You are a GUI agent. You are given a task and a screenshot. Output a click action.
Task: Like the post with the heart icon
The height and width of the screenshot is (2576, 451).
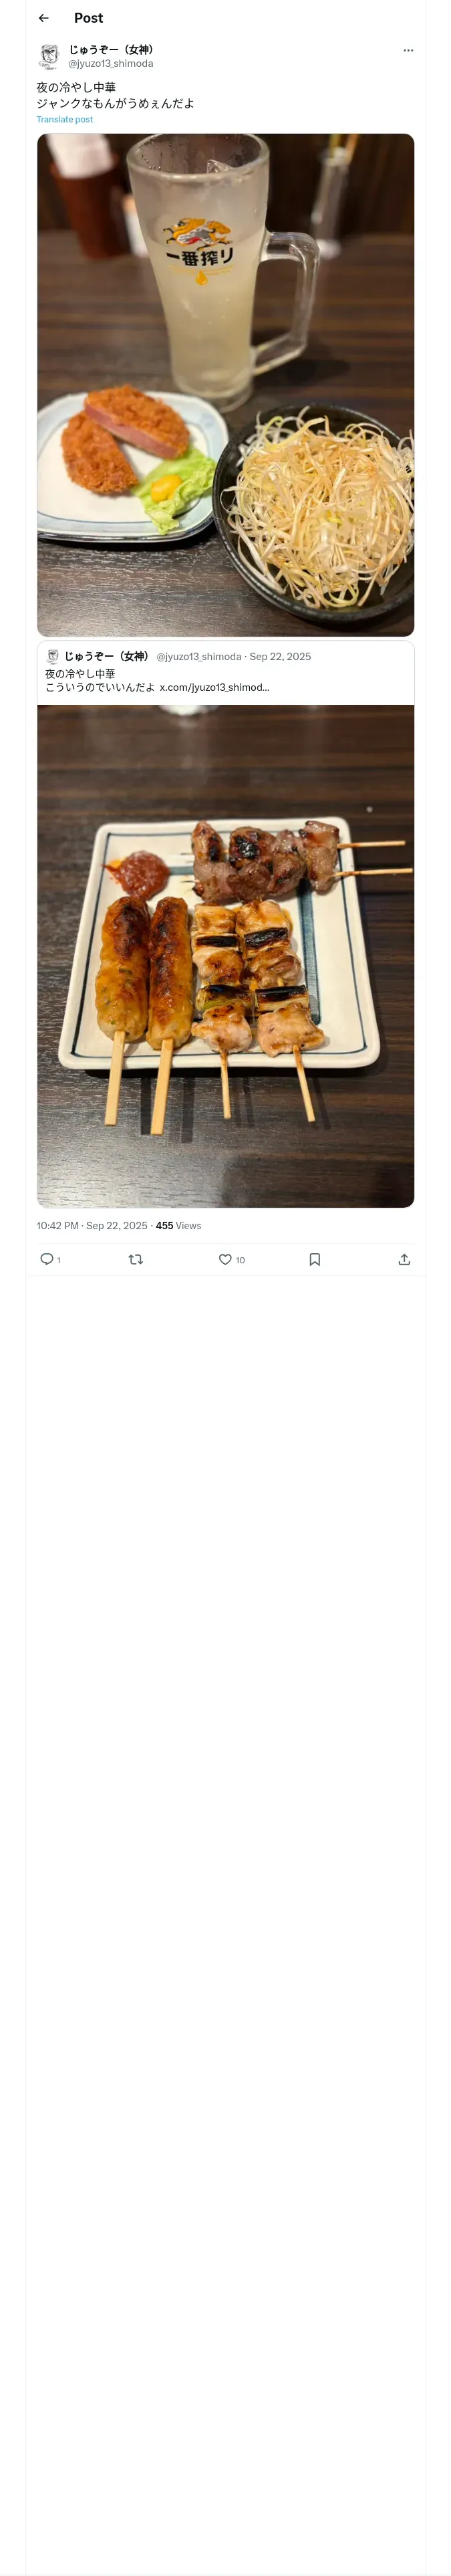point(226,1259)
